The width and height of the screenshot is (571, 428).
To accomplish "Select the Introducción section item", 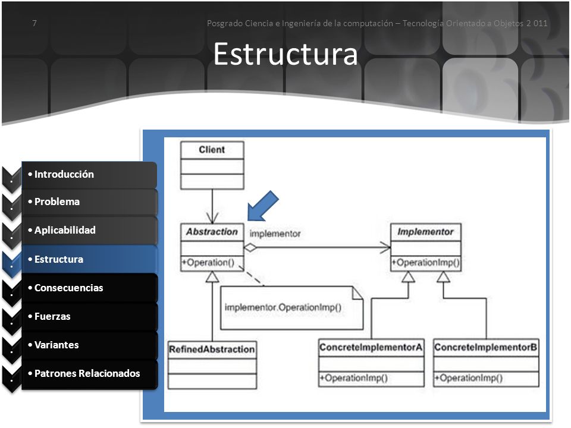I will 89,174.
